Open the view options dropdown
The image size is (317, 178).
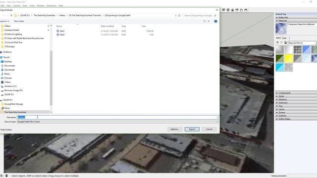click(209, 21)
